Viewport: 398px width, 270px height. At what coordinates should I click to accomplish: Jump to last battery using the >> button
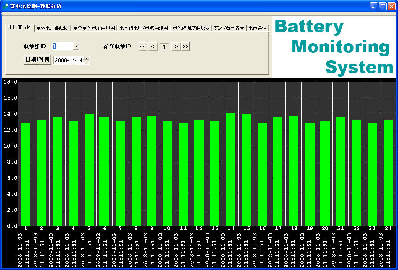[186, 46]
